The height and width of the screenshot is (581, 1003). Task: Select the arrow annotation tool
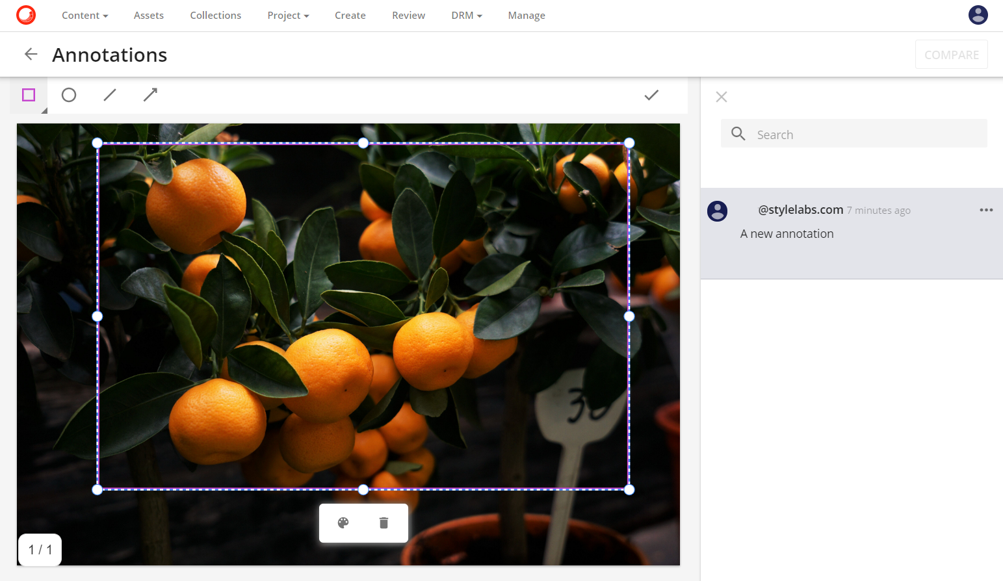pyautogui.click(x=150, y=95)
